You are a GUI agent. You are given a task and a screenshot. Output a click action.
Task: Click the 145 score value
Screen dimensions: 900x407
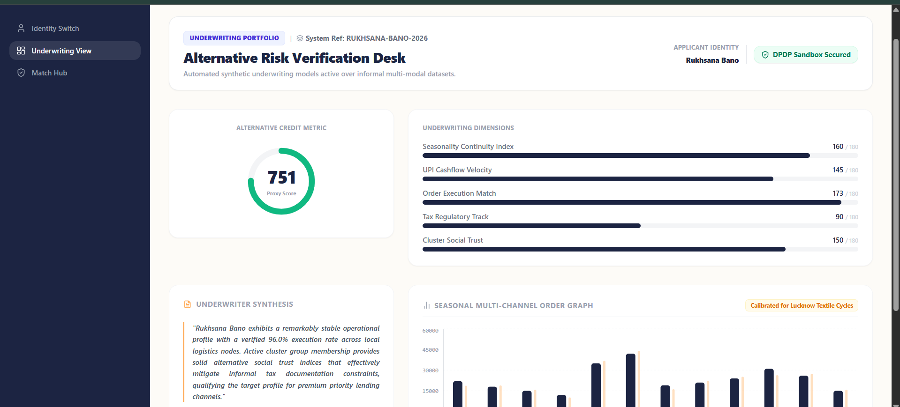(x=838, y=170)
